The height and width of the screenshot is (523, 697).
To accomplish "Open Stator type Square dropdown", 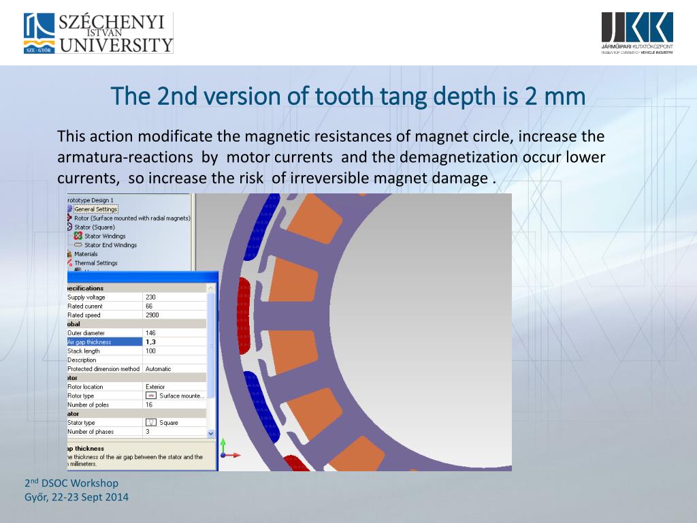I will (175, 422).
